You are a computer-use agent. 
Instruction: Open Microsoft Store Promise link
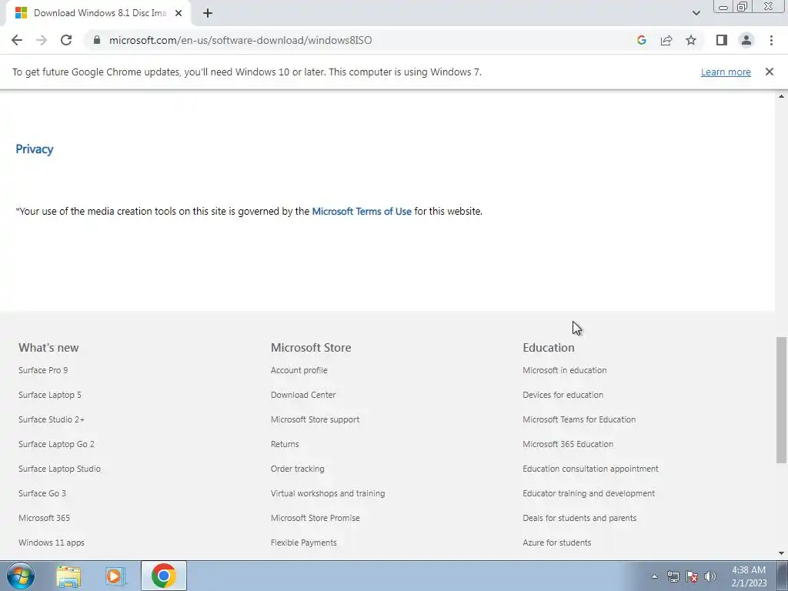[315, 518]
